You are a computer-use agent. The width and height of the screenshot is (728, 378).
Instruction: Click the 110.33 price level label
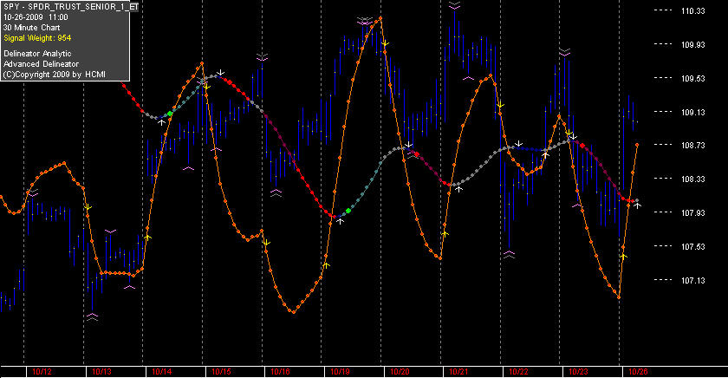click(x=692, y=11)
